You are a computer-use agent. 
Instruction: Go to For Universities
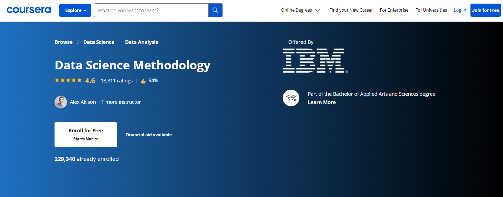(431, 10)
